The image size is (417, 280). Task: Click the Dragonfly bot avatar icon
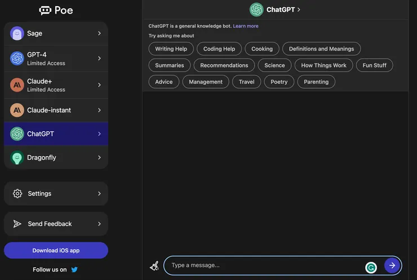coord(17,158)
